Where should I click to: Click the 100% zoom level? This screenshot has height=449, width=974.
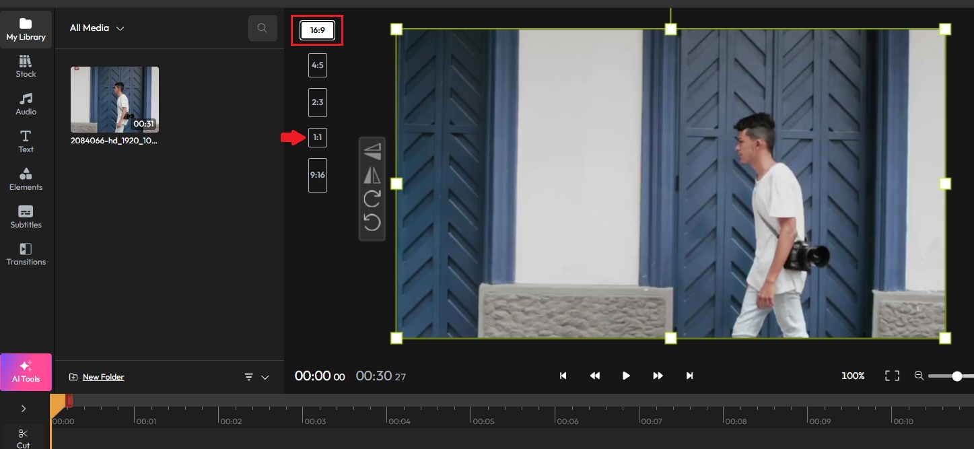(853, 376)
